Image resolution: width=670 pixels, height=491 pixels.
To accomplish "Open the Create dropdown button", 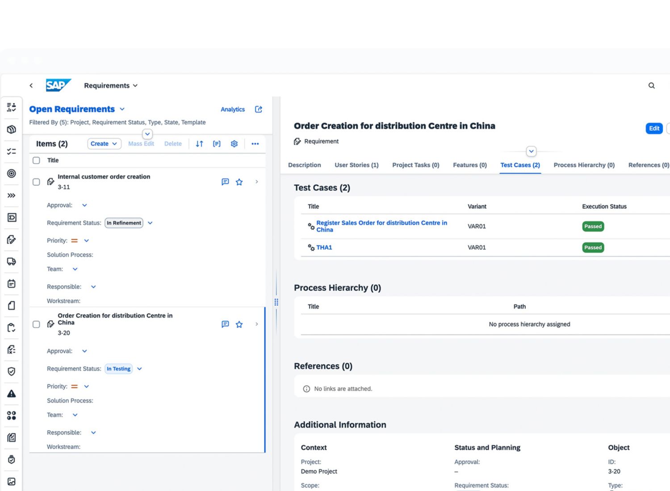I will (x=104, y=144).
